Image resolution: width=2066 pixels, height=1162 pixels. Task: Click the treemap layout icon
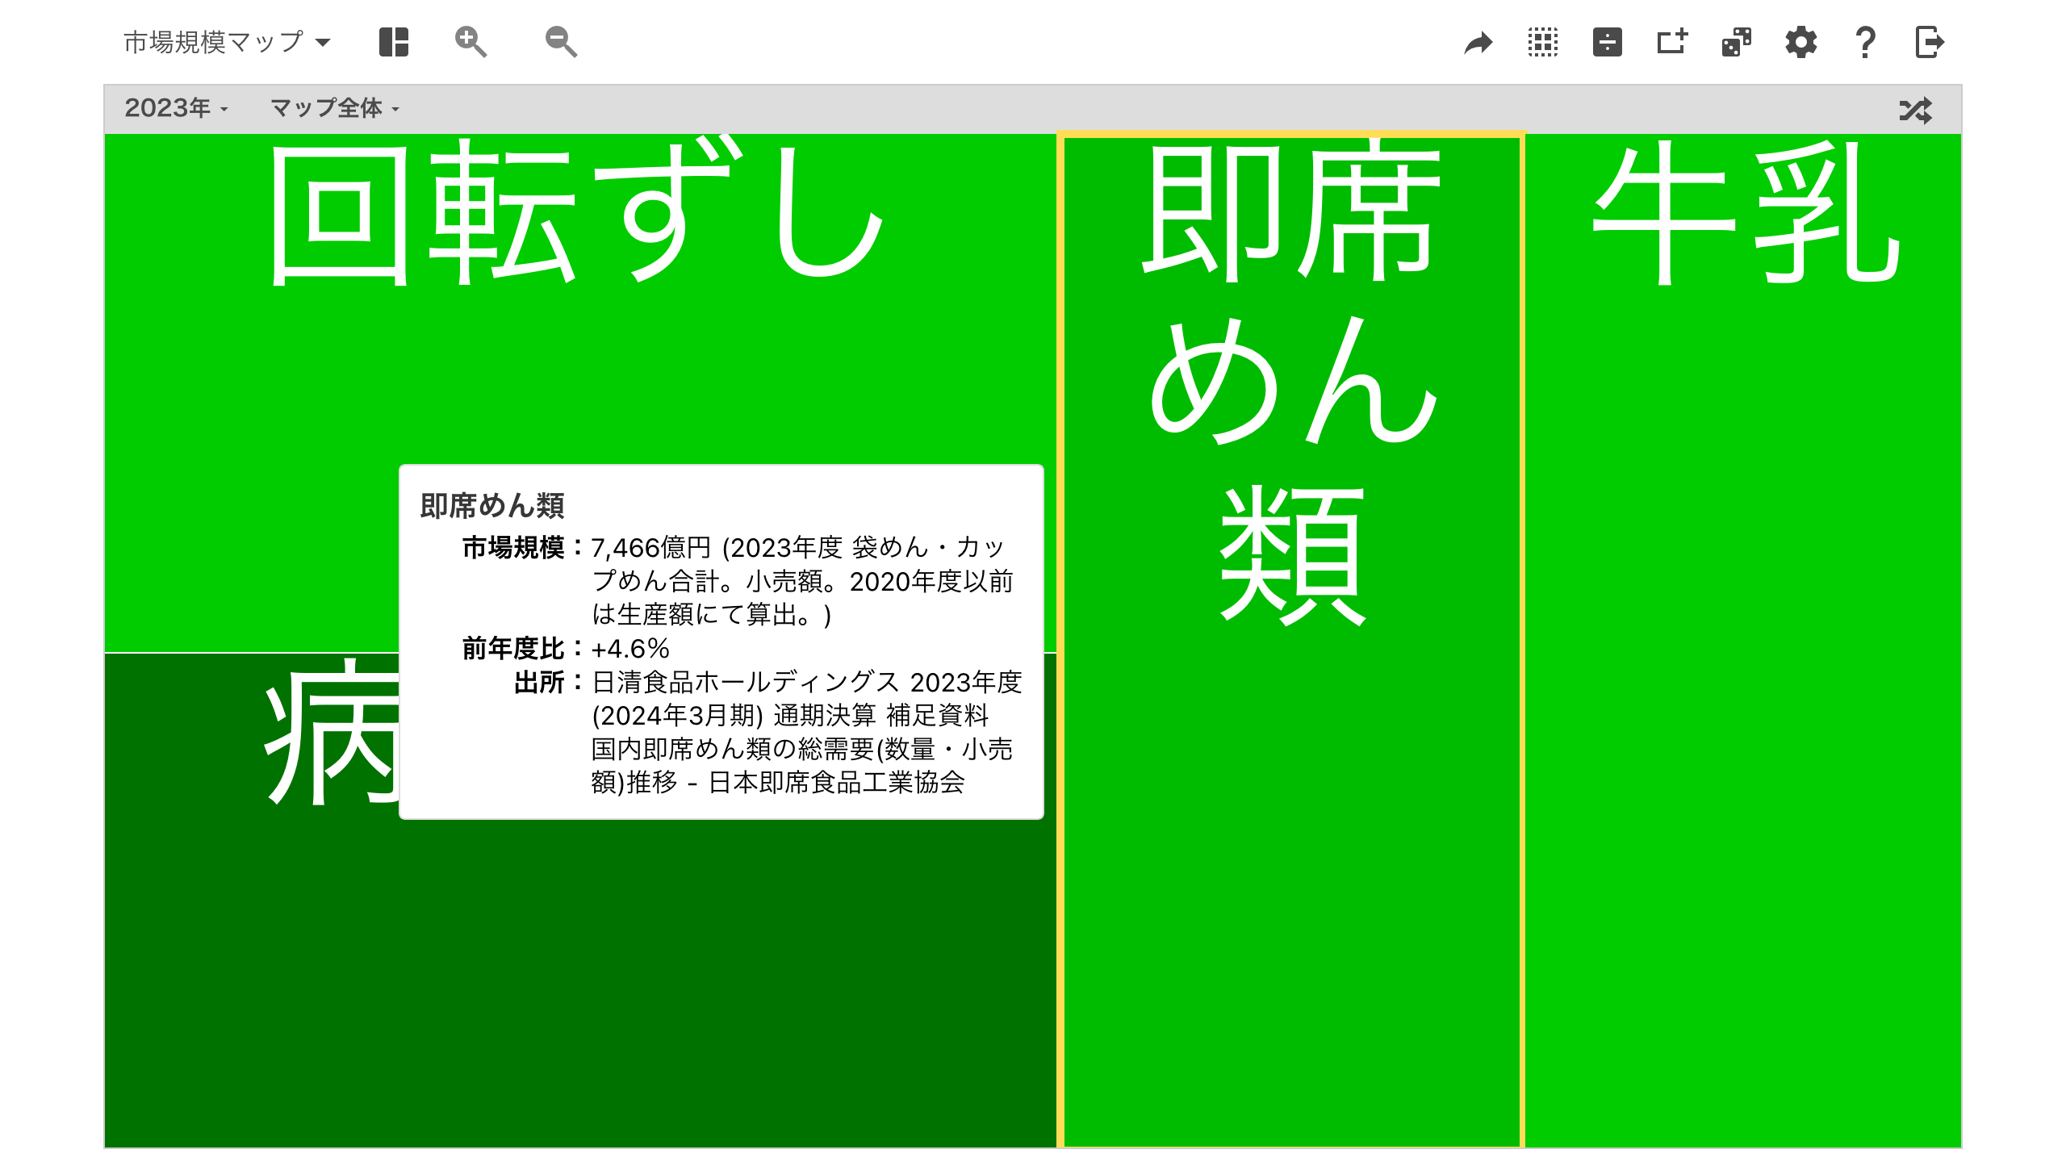pyautogui.click(x=394, y=42)
